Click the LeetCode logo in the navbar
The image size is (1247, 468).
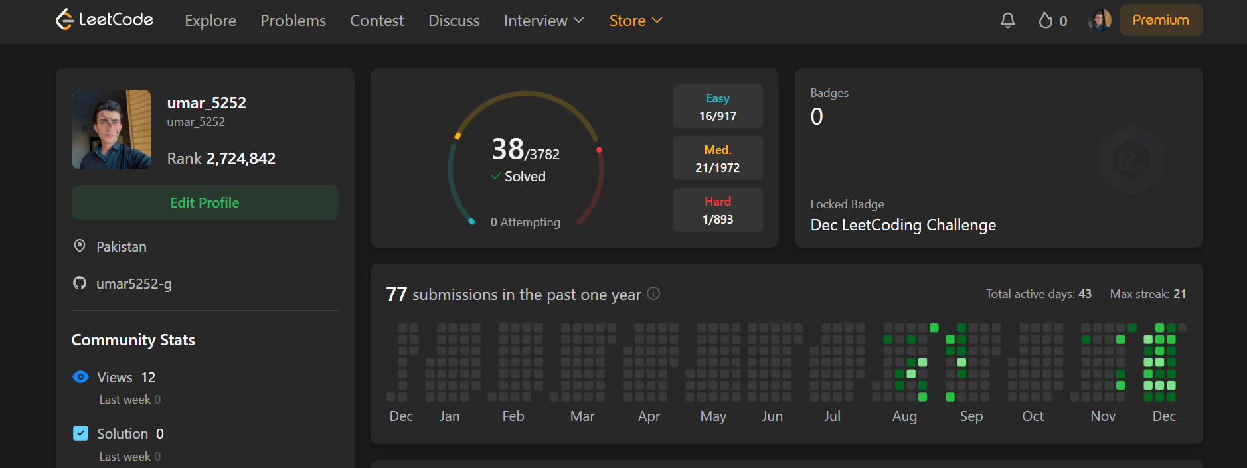(x=104, y=20)
